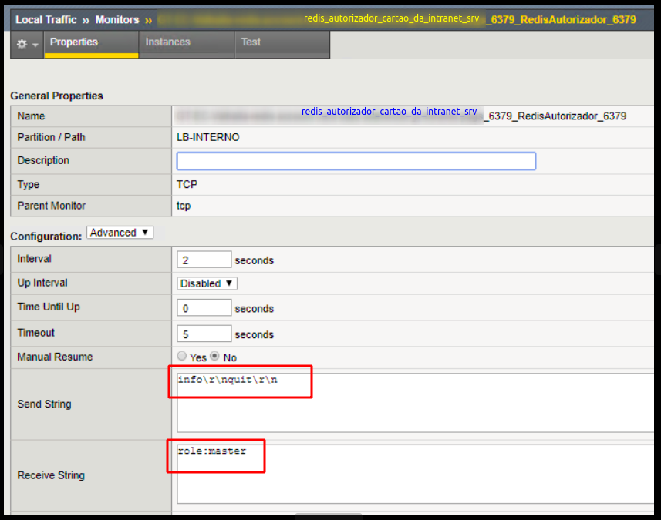
Task: Click the Time Until Up field
Action: [204, 308]
